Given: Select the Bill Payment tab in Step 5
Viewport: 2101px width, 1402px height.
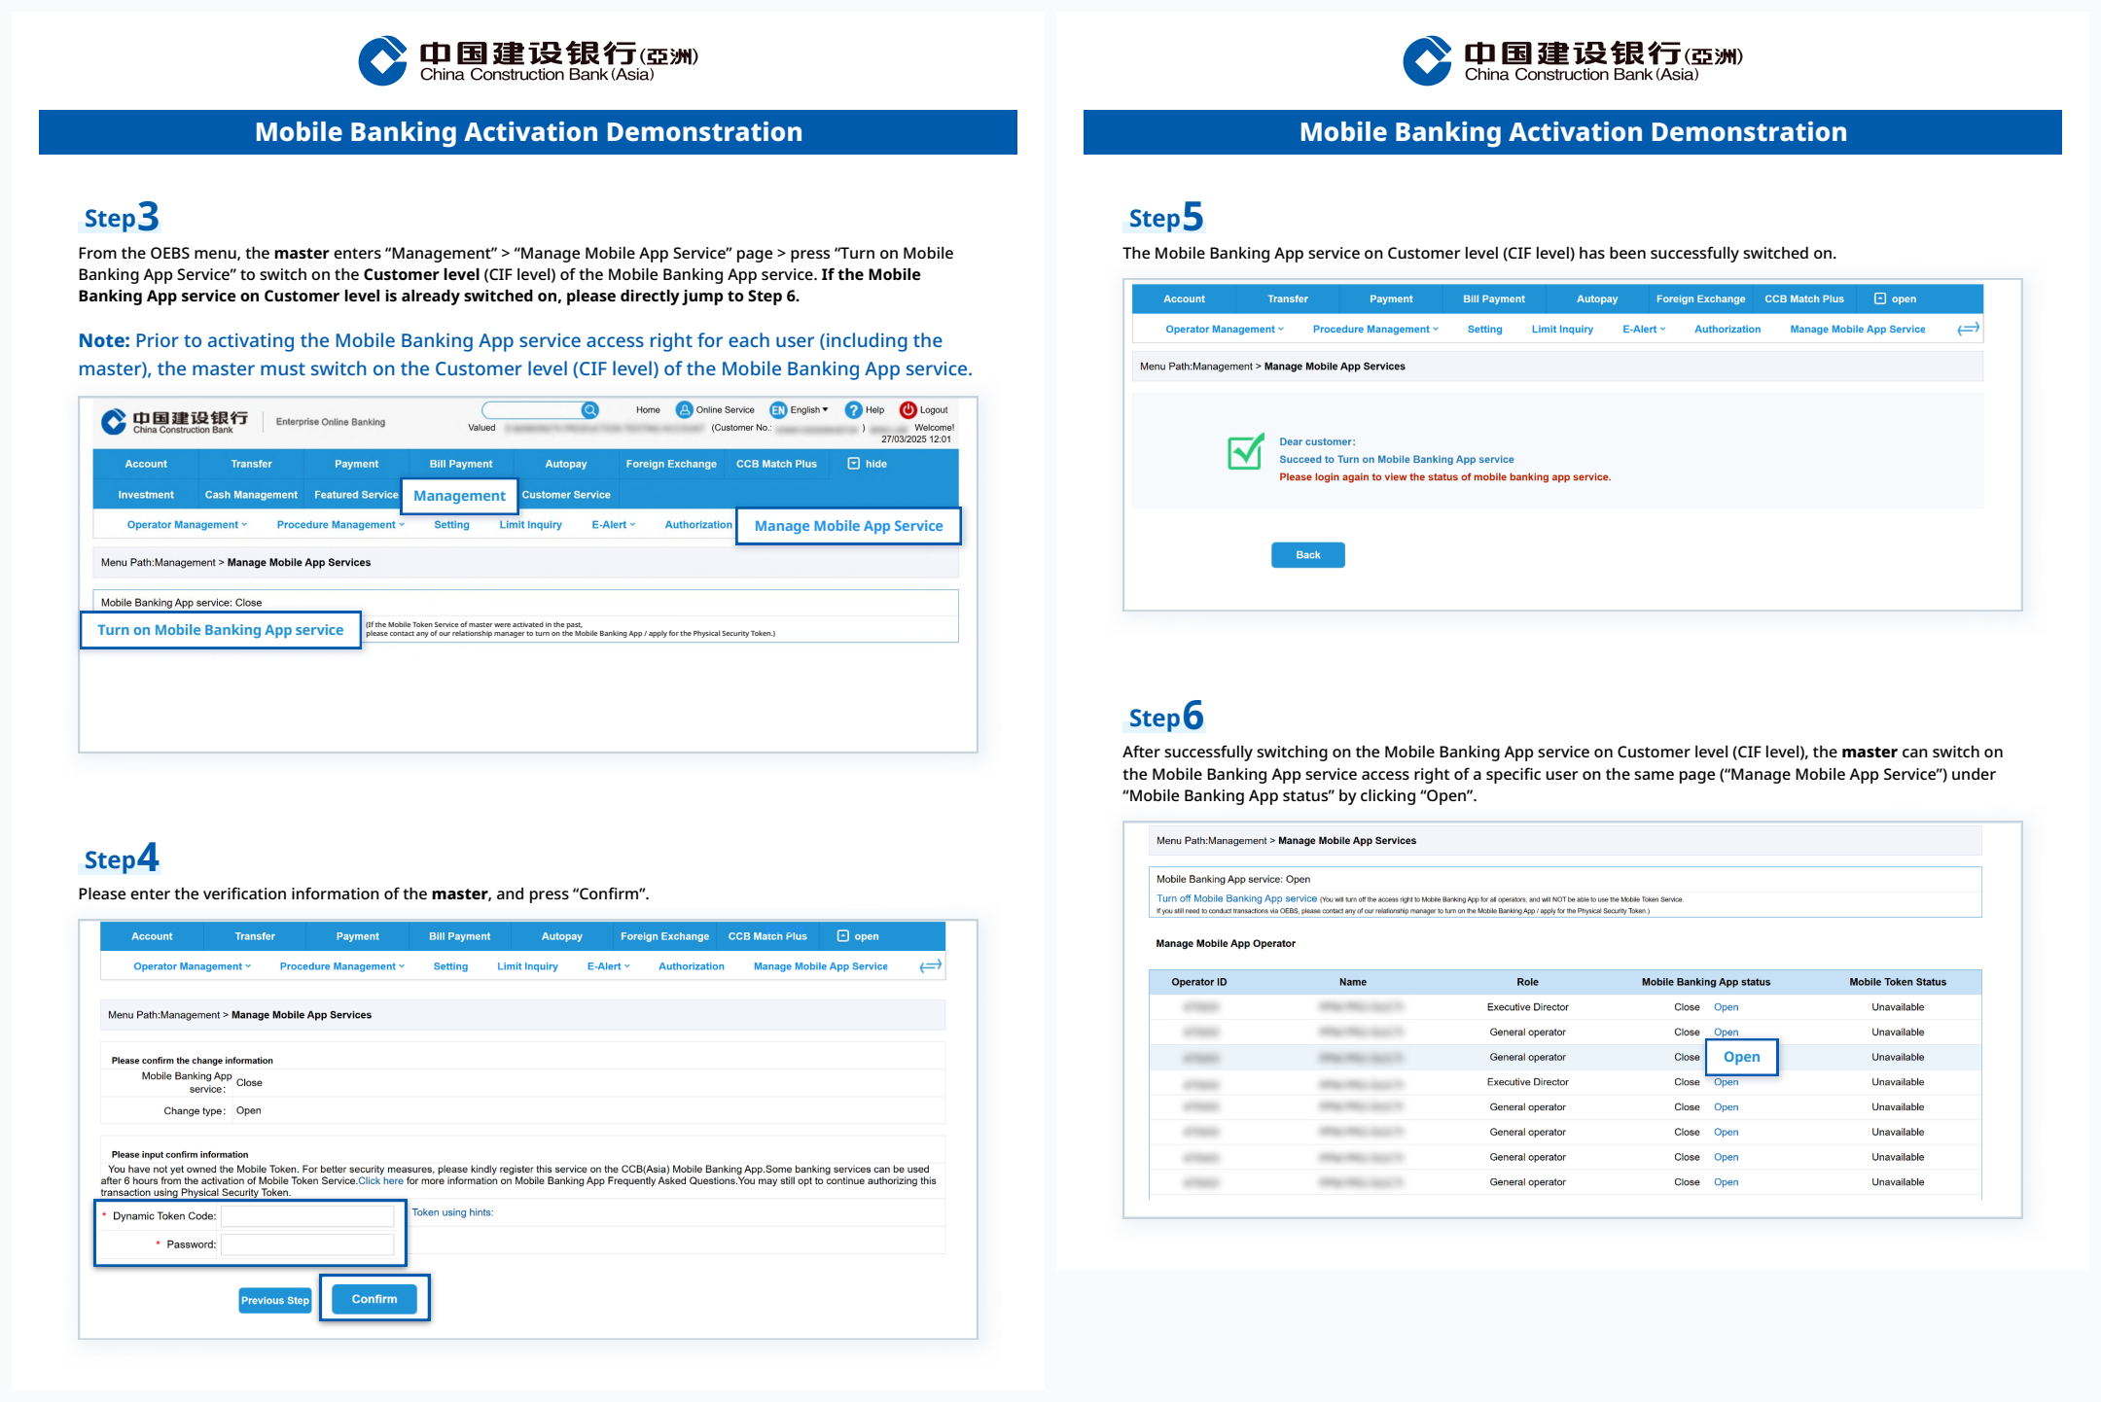Looking at the screenshot, I should (1494, 299).
